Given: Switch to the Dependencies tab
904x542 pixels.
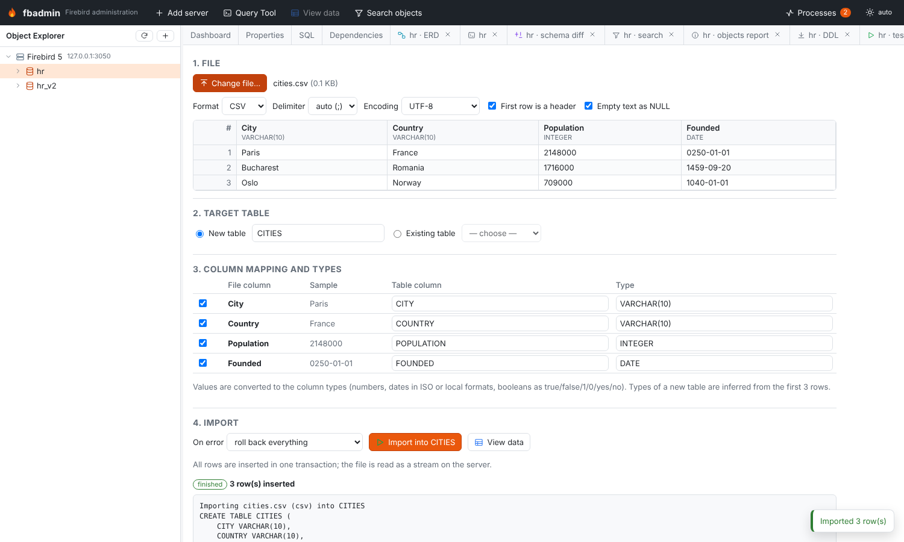Looking at the screenshot, I should pos(356,35).
